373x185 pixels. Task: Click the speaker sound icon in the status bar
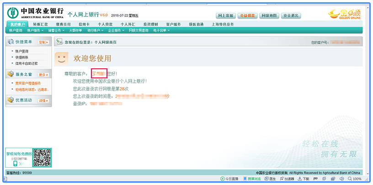(342, 179)
